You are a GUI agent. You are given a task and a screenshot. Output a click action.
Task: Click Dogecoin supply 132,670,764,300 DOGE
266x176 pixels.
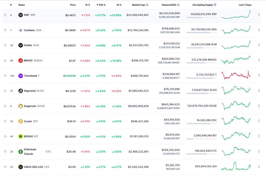pyautogui.click(x=202, y=106)
